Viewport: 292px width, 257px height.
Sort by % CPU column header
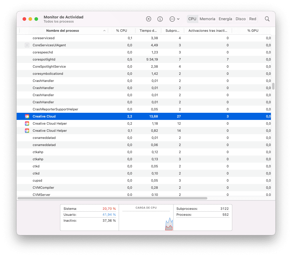tap(121, 31)
